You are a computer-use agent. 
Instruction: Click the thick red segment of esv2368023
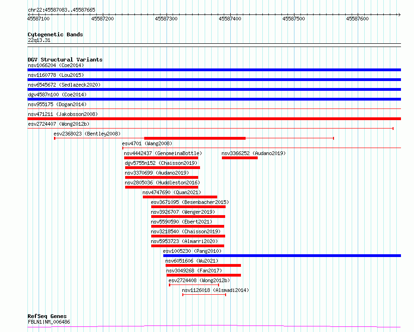pos(195,138)
